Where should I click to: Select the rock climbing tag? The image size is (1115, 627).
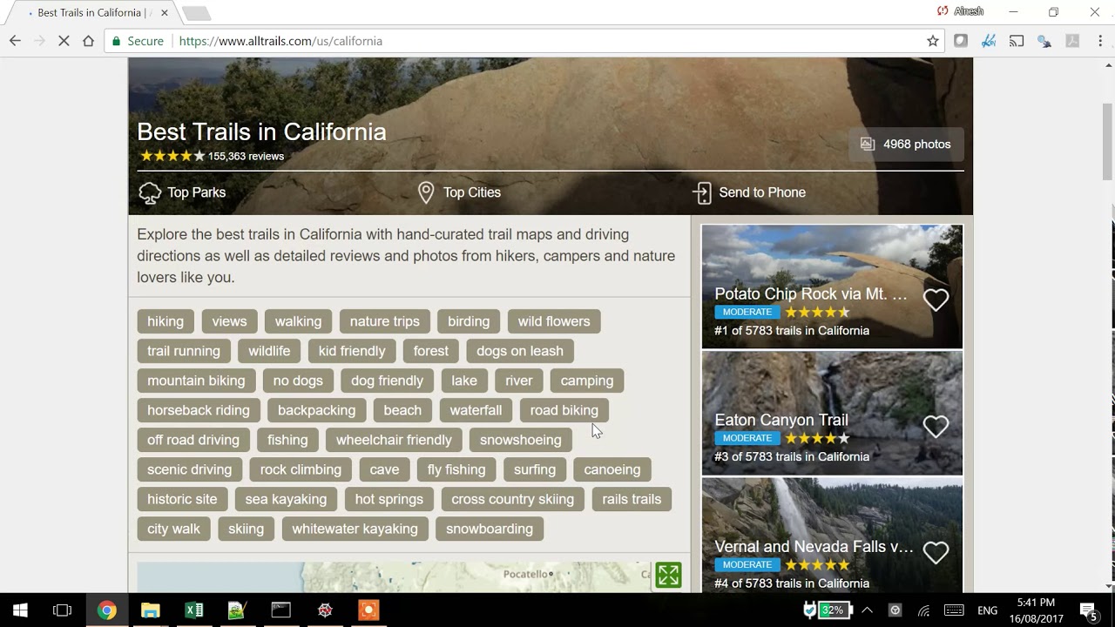pos(301,469)
